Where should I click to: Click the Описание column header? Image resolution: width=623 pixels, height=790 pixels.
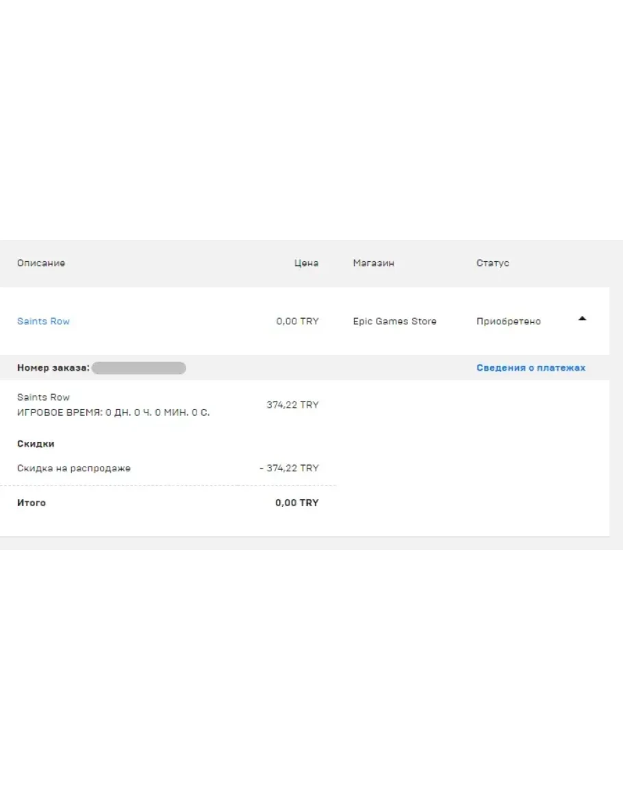(x=41, y=263)
